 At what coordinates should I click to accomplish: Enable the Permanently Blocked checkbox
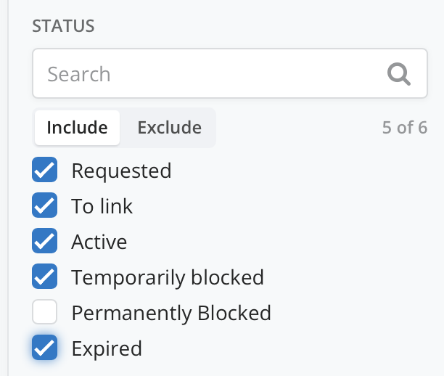click(45, 313)
